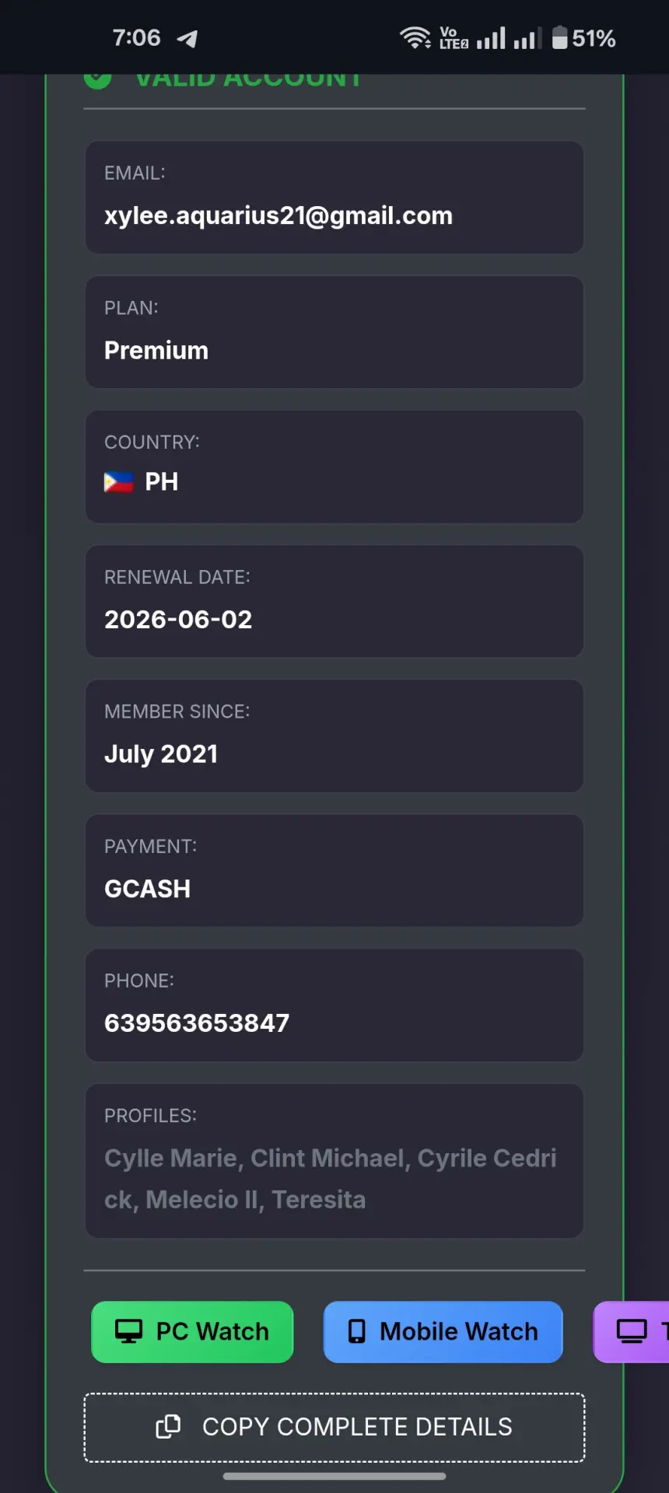Tap the monitor icon on PC Watch
Viewport: 669px width, 1493px height.
(x=129, y=1331)
